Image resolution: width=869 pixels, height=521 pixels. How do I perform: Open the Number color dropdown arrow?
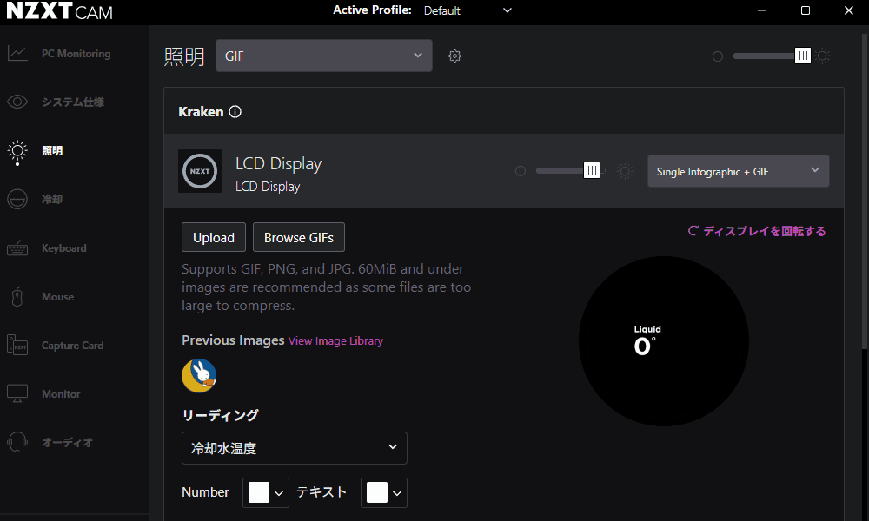[279, 493]
